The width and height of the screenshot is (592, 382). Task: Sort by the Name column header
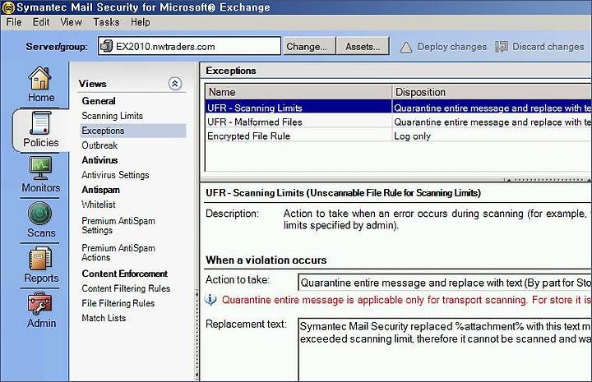pyautogui.click(x=298, y=92)
